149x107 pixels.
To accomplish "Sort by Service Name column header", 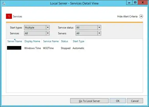I will point(51,41).
